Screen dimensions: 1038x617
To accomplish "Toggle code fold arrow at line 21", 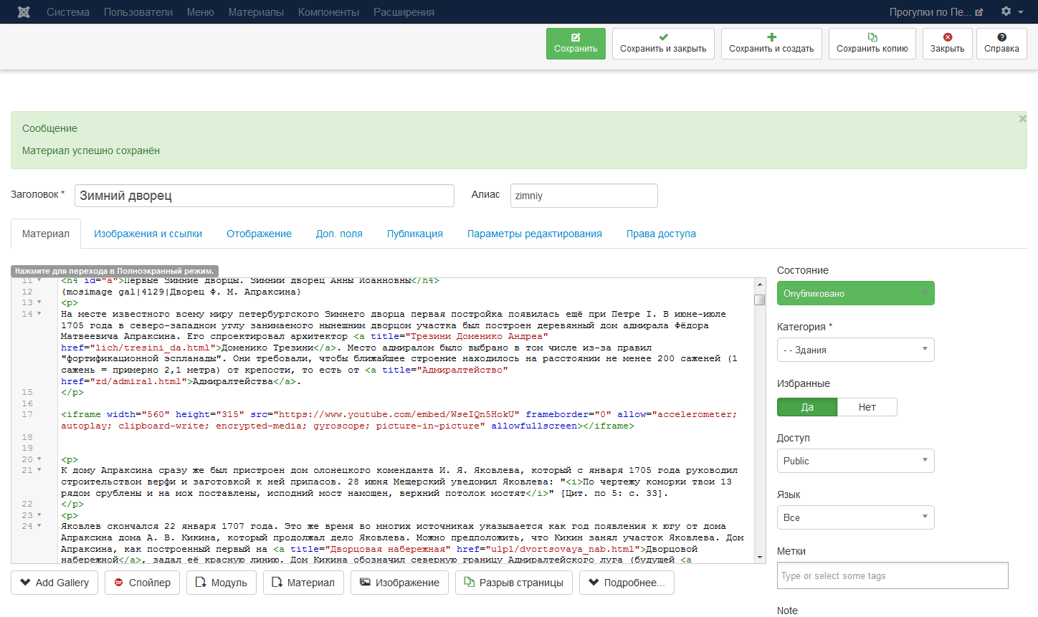I will coord(39,470).
